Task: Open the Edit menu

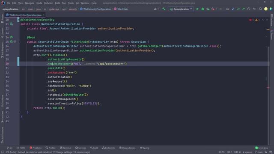Action: (x=14, y=3)
